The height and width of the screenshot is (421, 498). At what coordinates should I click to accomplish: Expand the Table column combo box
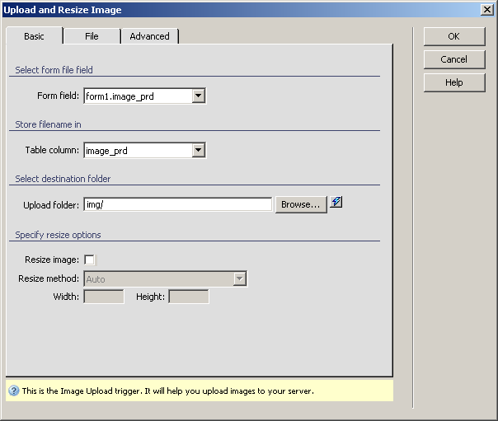click(198, 150)
